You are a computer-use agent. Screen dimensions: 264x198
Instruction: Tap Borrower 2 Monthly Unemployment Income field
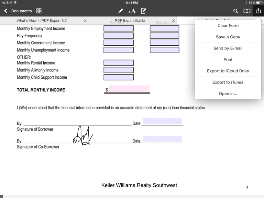[x=165, y=50]
